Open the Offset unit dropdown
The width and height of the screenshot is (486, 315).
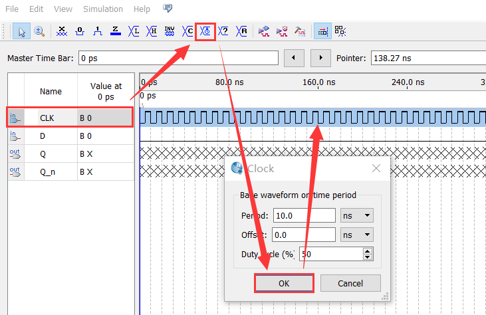(357, 235)
